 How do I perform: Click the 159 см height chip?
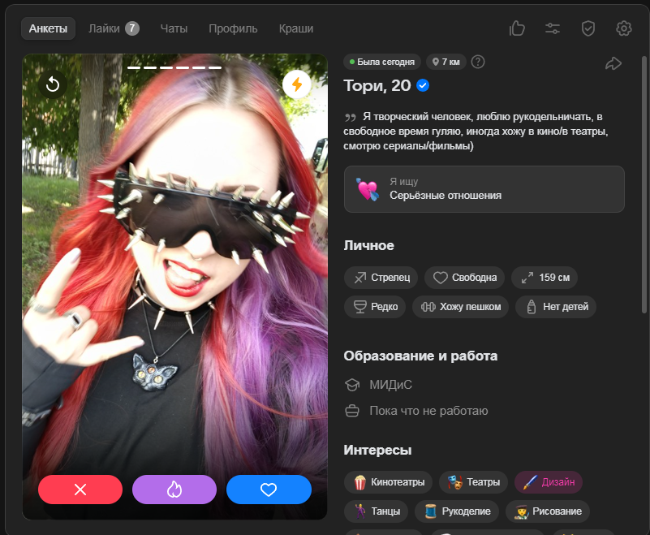point(545,278)
